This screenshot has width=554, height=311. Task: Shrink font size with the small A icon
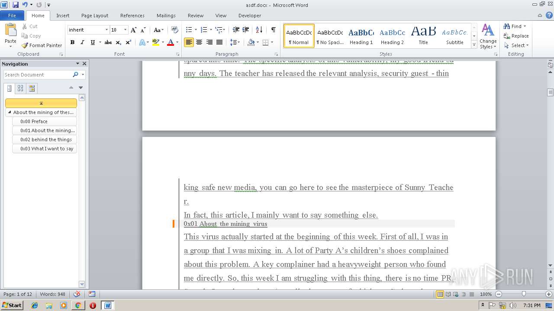(143, 30)
